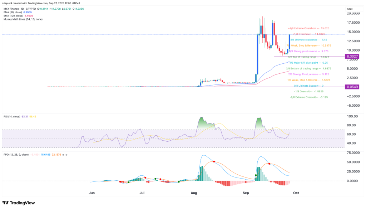Click the EMA (100, close) indicator legend

(x=14, y=16)
